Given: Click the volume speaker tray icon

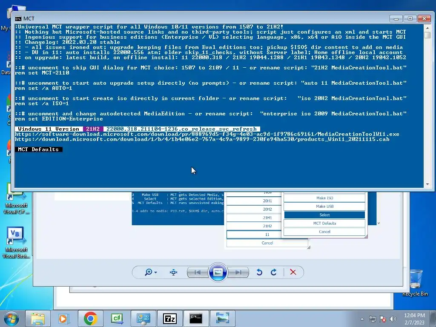Looking at the screenshot, I should pyautogui.click(x=393, y=319).
